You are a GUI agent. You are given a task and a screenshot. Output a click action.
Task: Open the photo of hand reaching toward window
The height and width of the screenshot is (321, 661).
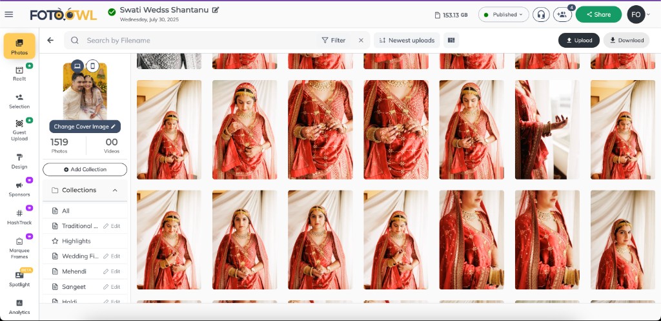coord(547,129)
